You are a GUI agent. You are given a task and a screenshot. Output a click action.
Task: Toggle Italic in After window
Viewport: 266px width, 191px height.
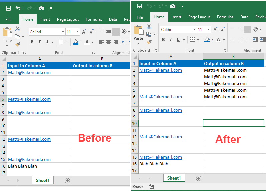click(x=171, y=39)
